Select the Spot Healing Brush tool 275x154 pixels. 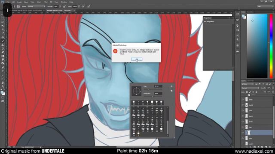click(3, 37)
